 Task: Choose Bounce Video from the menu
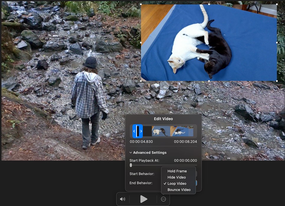point(179,190)
